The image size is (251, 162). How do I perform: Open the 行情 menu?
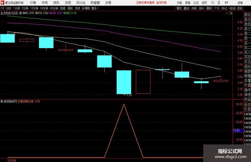[x=33, y=3]
